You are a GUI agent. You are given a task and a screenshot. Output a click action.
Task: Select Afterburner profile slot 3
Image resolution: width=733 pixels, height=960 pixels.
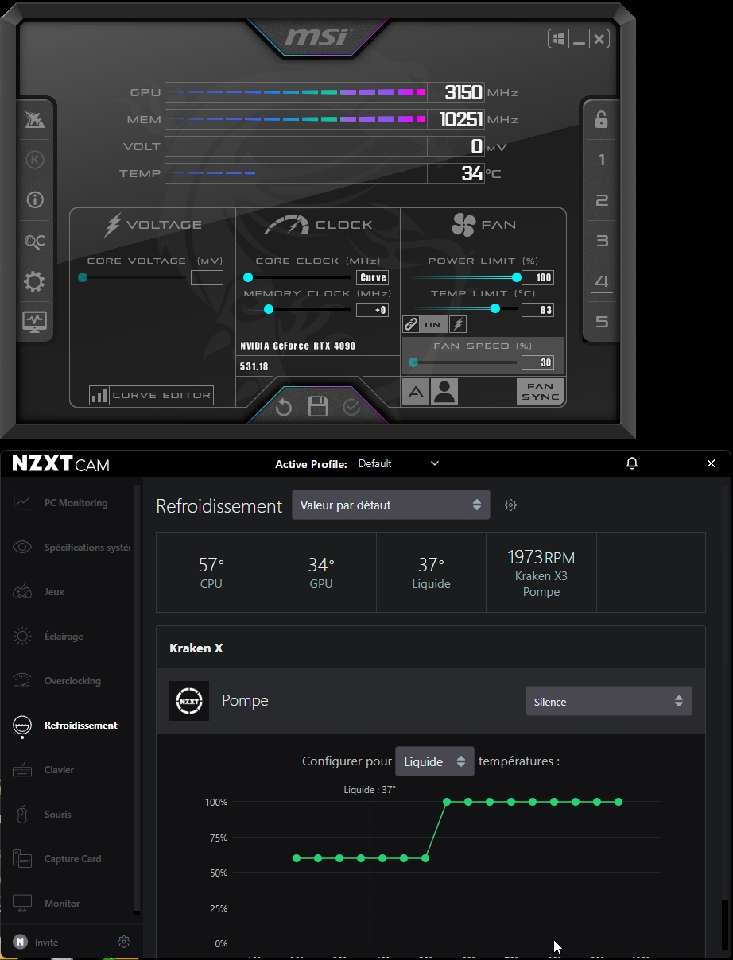[x=602, y=241]
